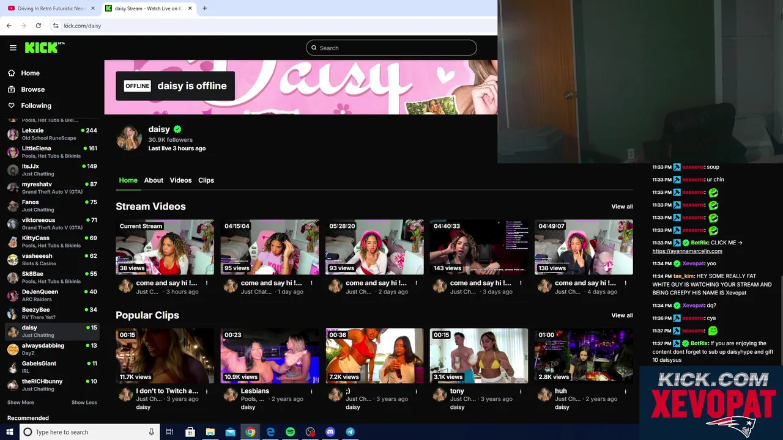Image resolution: width=783 pixels, height=440 pixels.
Task: Open a new browser tab
Action: click(x=204, y=9)
